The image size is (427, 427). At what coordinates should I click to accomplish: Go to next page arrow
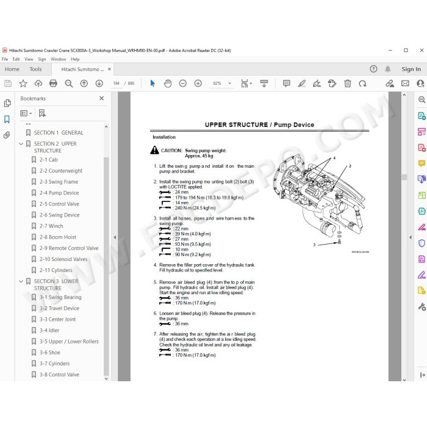pyautogui.click(x=99, y=84)
